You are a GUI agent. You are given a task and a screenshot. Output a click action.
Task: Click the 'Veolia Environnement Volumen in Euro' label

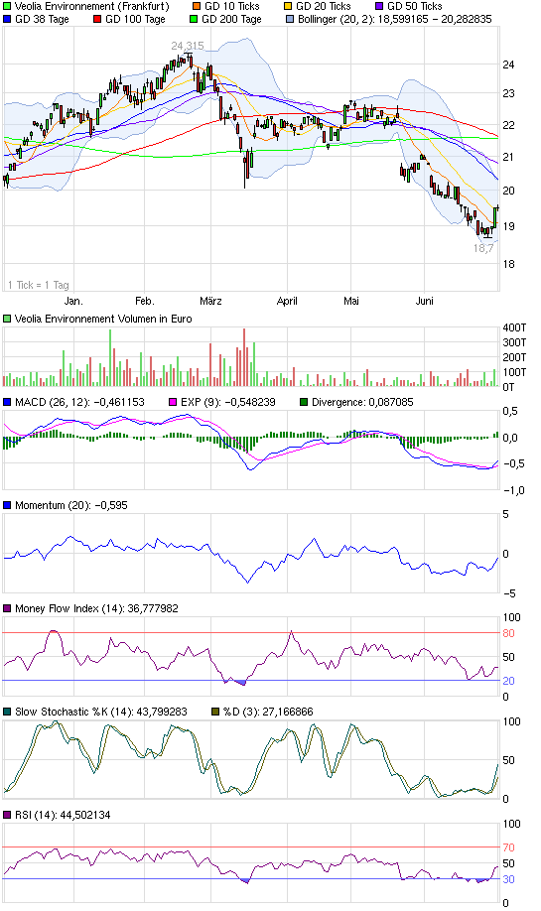tap(103, 319)
